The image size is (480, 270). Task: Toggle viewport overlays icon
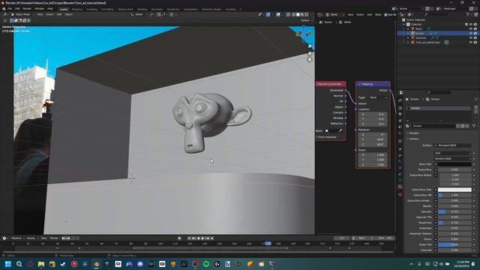tap(278, 14)
